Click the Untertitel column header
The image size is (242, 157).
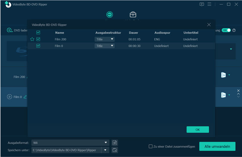tap(191, 33)
